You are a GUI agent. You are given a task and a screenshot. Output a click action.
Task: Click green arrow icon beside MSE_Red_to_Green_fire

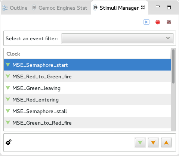coord(8,76)
